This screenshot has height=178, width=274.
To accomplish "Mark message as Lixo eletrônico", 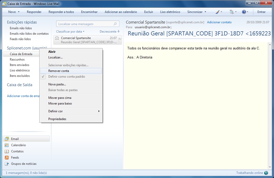I will point(170,12).
